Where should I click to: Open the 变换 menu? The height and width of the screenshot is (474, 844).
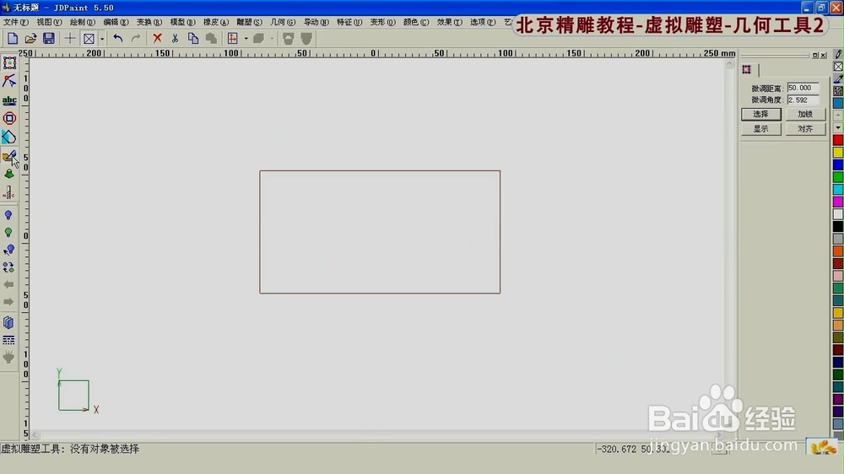click(149, 22)
